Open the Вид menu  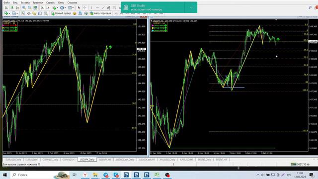(x=15, y=2)
